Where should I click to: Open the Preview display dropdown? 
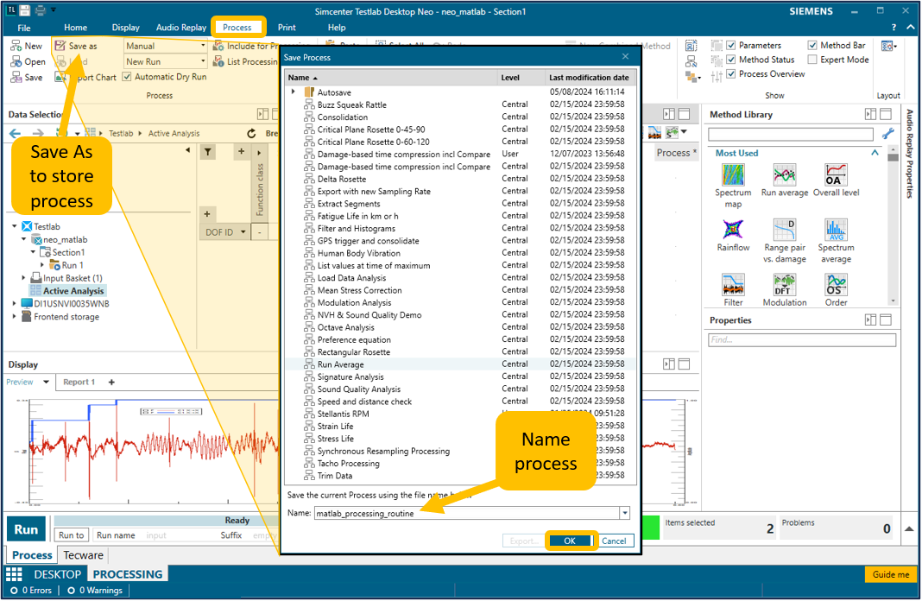pos(46,383)
